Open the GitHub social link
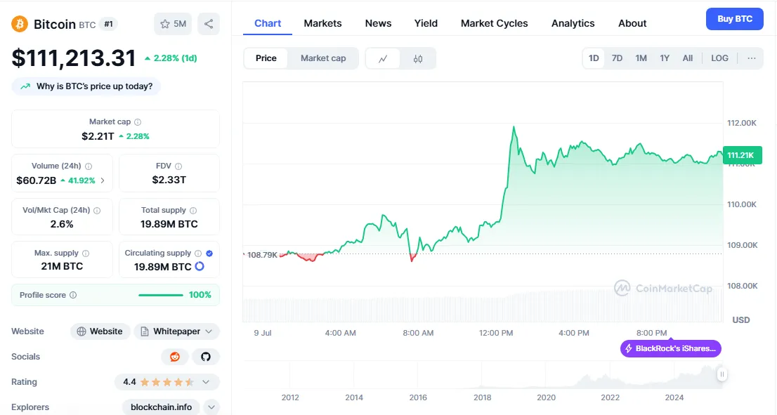This screenshot has width=777, height=415. coord(206,357)
